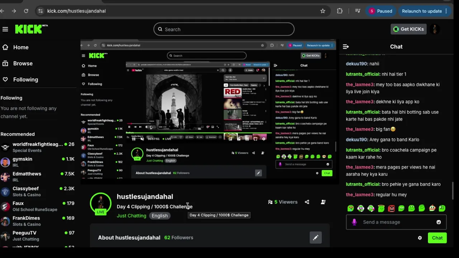The width and height of the screenshot is (459, 258).
Task: Edit About hustlesujandahal section
Action: pos(316,238)
